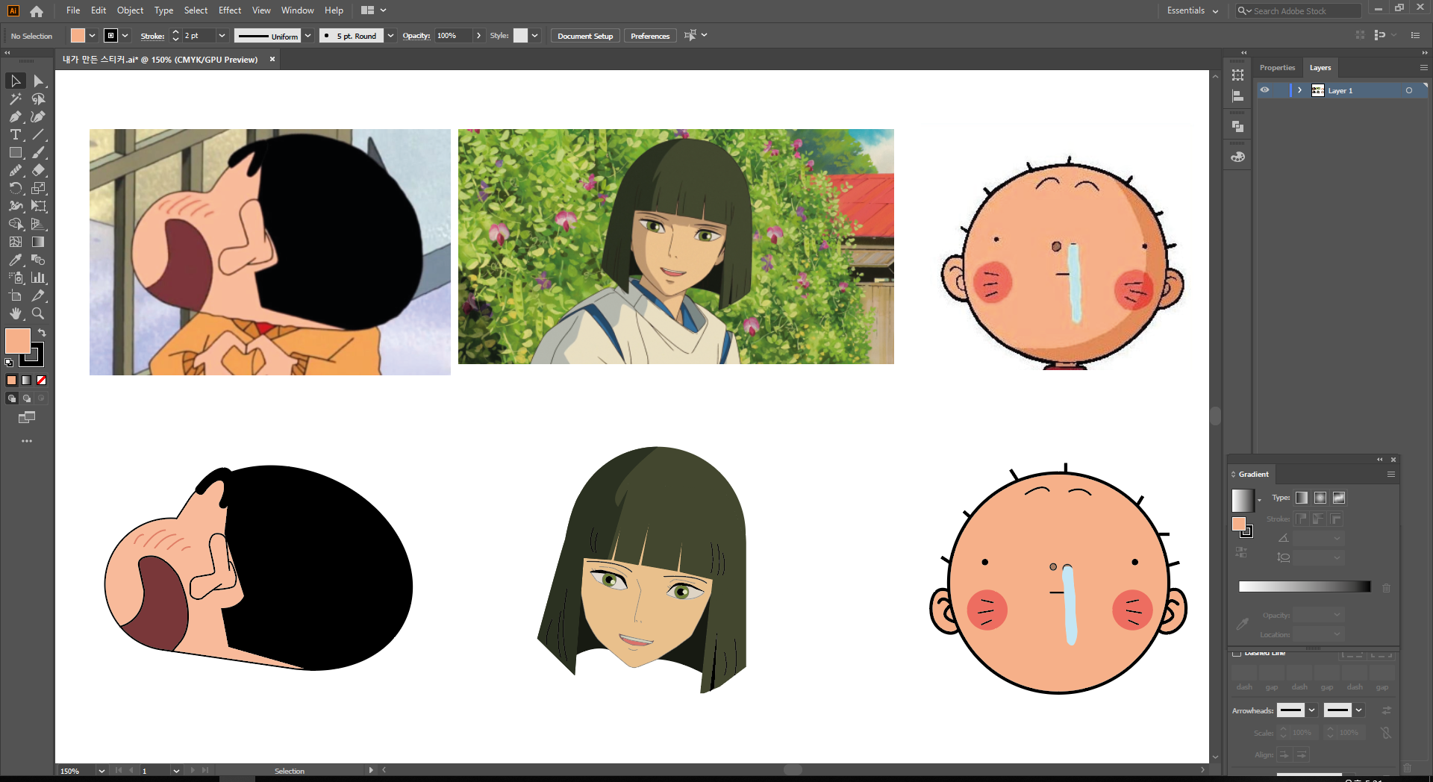Select the Pen tool
This screenshot has width=1433, height=782.
[15, 116]
